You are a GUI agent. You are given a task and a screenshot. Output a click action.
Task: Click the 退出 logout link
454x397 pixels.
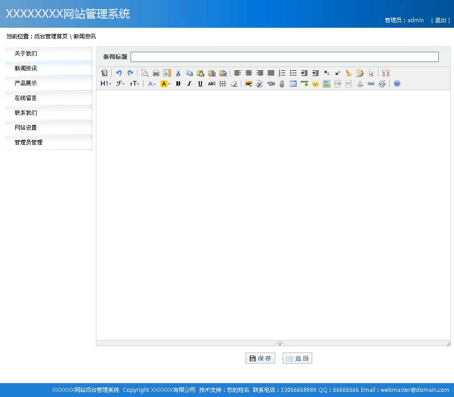440,20
